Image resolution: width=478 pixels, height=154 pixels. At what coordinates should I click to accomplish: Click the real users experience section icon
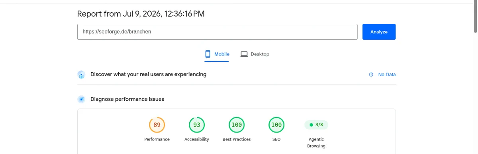81,75
